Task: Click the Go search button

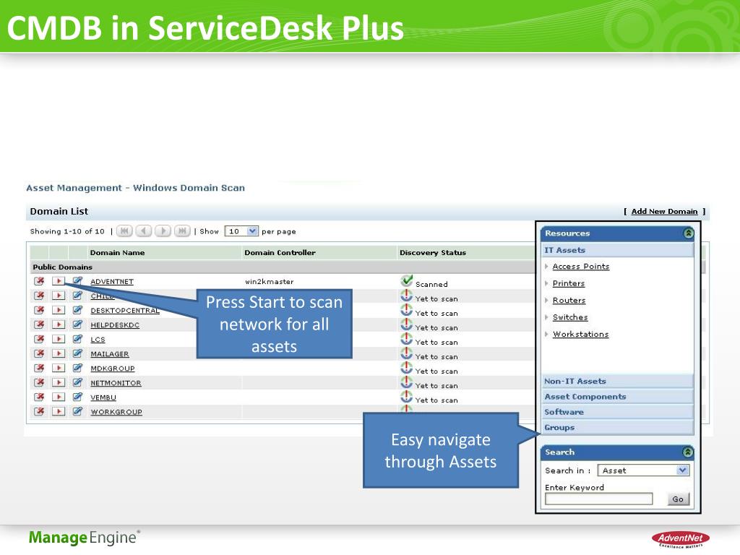Action: click(678, 499)
